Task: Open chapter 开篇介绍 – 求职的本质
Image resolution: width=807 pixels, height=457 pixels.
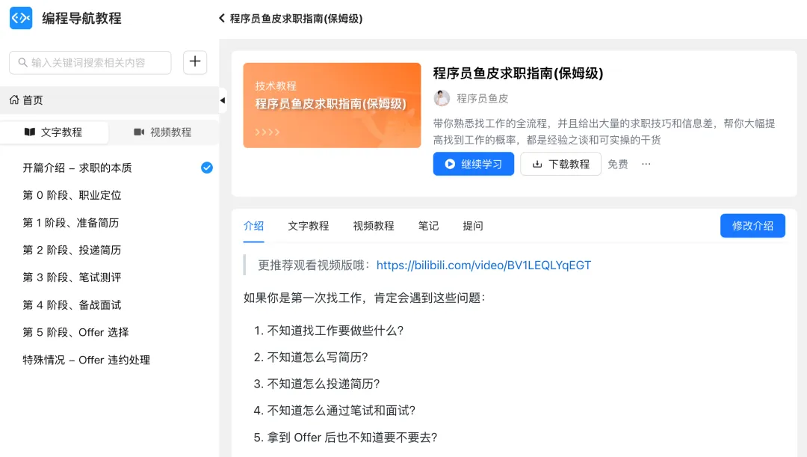Action: [x=77, y=168]
